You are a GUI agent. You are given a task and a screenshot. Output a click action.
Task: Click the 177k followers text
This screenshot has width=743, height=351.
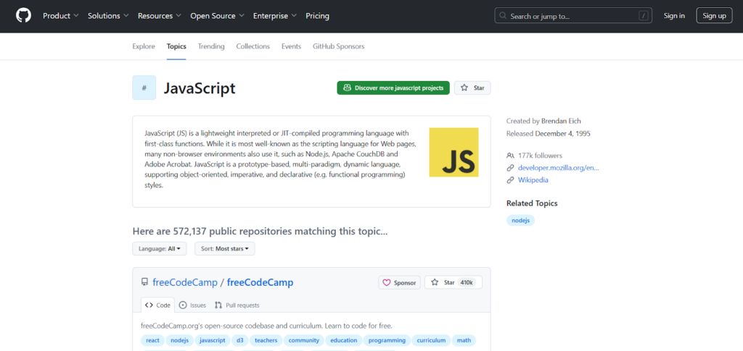tap(540, 156)
